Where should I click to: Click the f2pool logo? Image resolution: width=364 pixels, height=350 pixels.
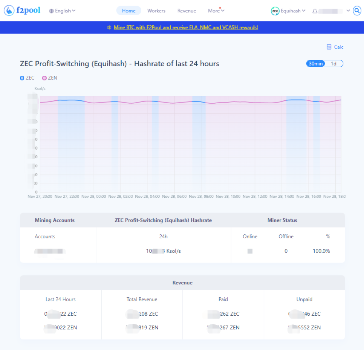pos(22,11)
